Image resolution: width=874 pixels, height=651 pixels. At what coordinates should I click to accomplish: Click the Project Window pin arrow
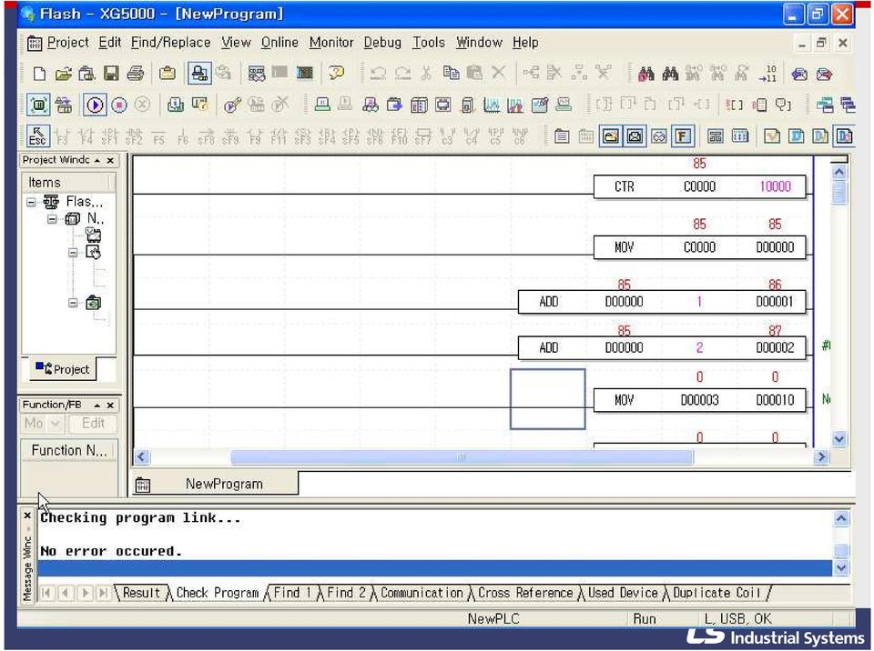point(97,160)
